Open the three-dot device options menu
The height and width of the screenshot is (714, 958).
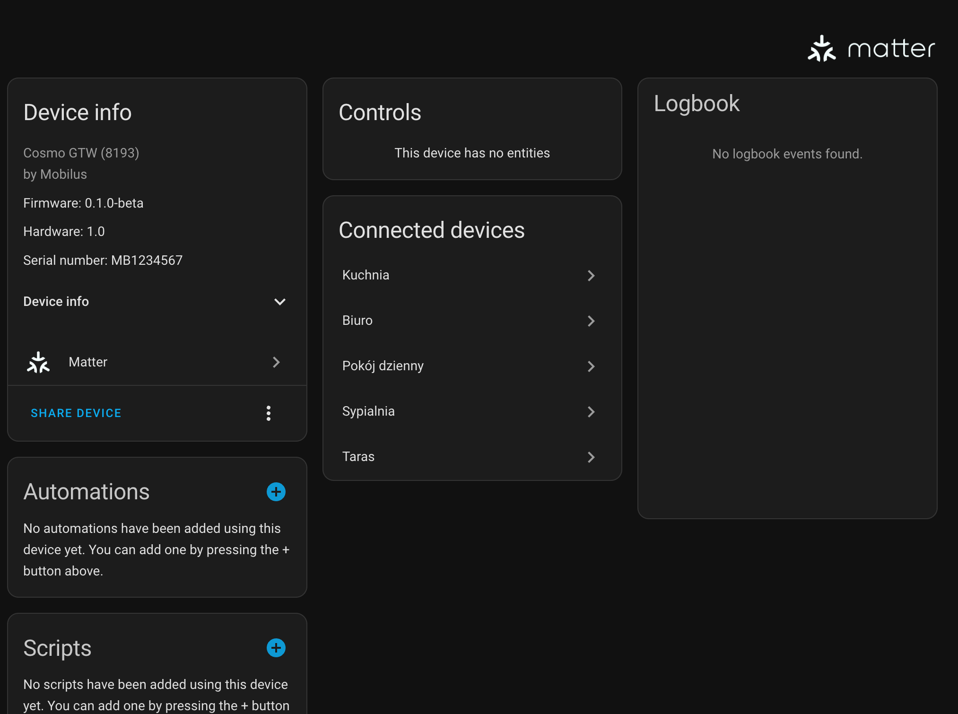click(x=269, y=413)
